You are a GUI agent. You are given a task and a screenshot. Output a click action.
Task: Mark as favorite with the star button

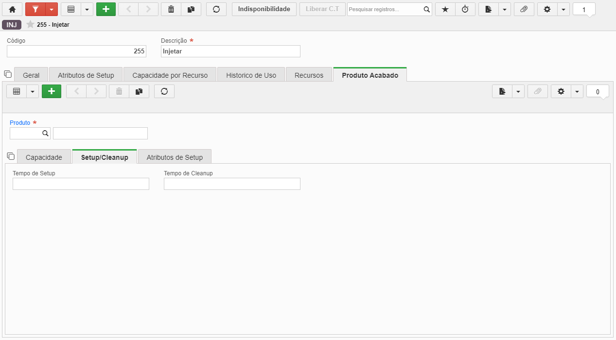(x=445, y=9)
